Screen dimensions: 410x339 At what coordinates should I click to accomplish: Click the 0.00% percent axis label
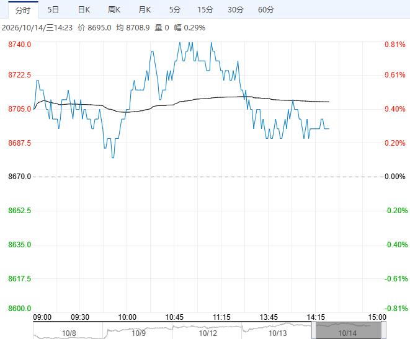[395, 177]
